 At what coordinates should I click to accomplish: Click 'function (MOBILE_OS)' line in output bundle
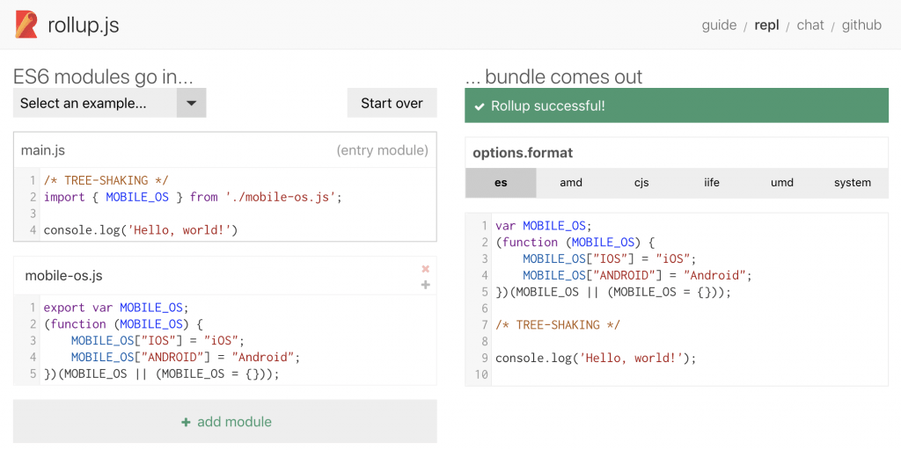point(575,243)
